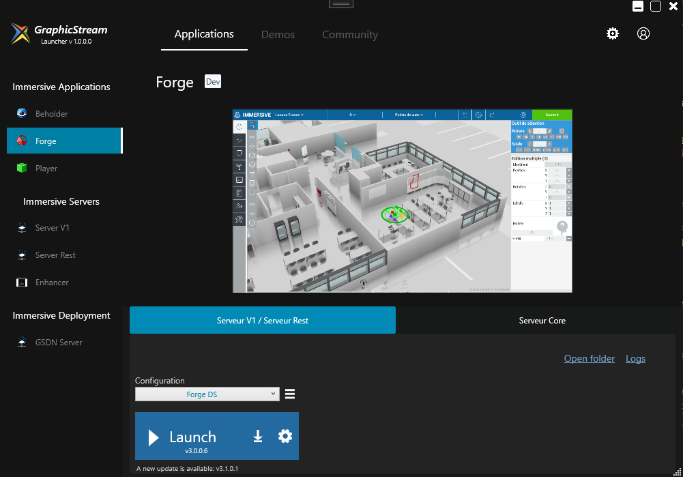Select the Serveur Core tab
This screenshot has height=477, width=683.
[x=542, y=320]
